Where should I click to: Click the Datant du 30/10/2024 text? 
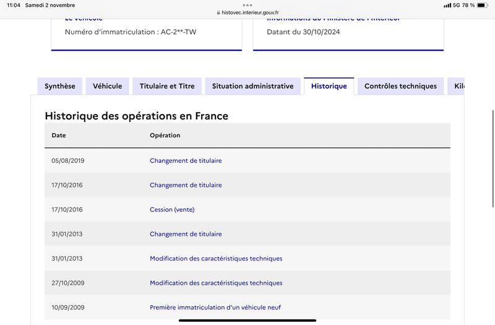tap(303, 32)
